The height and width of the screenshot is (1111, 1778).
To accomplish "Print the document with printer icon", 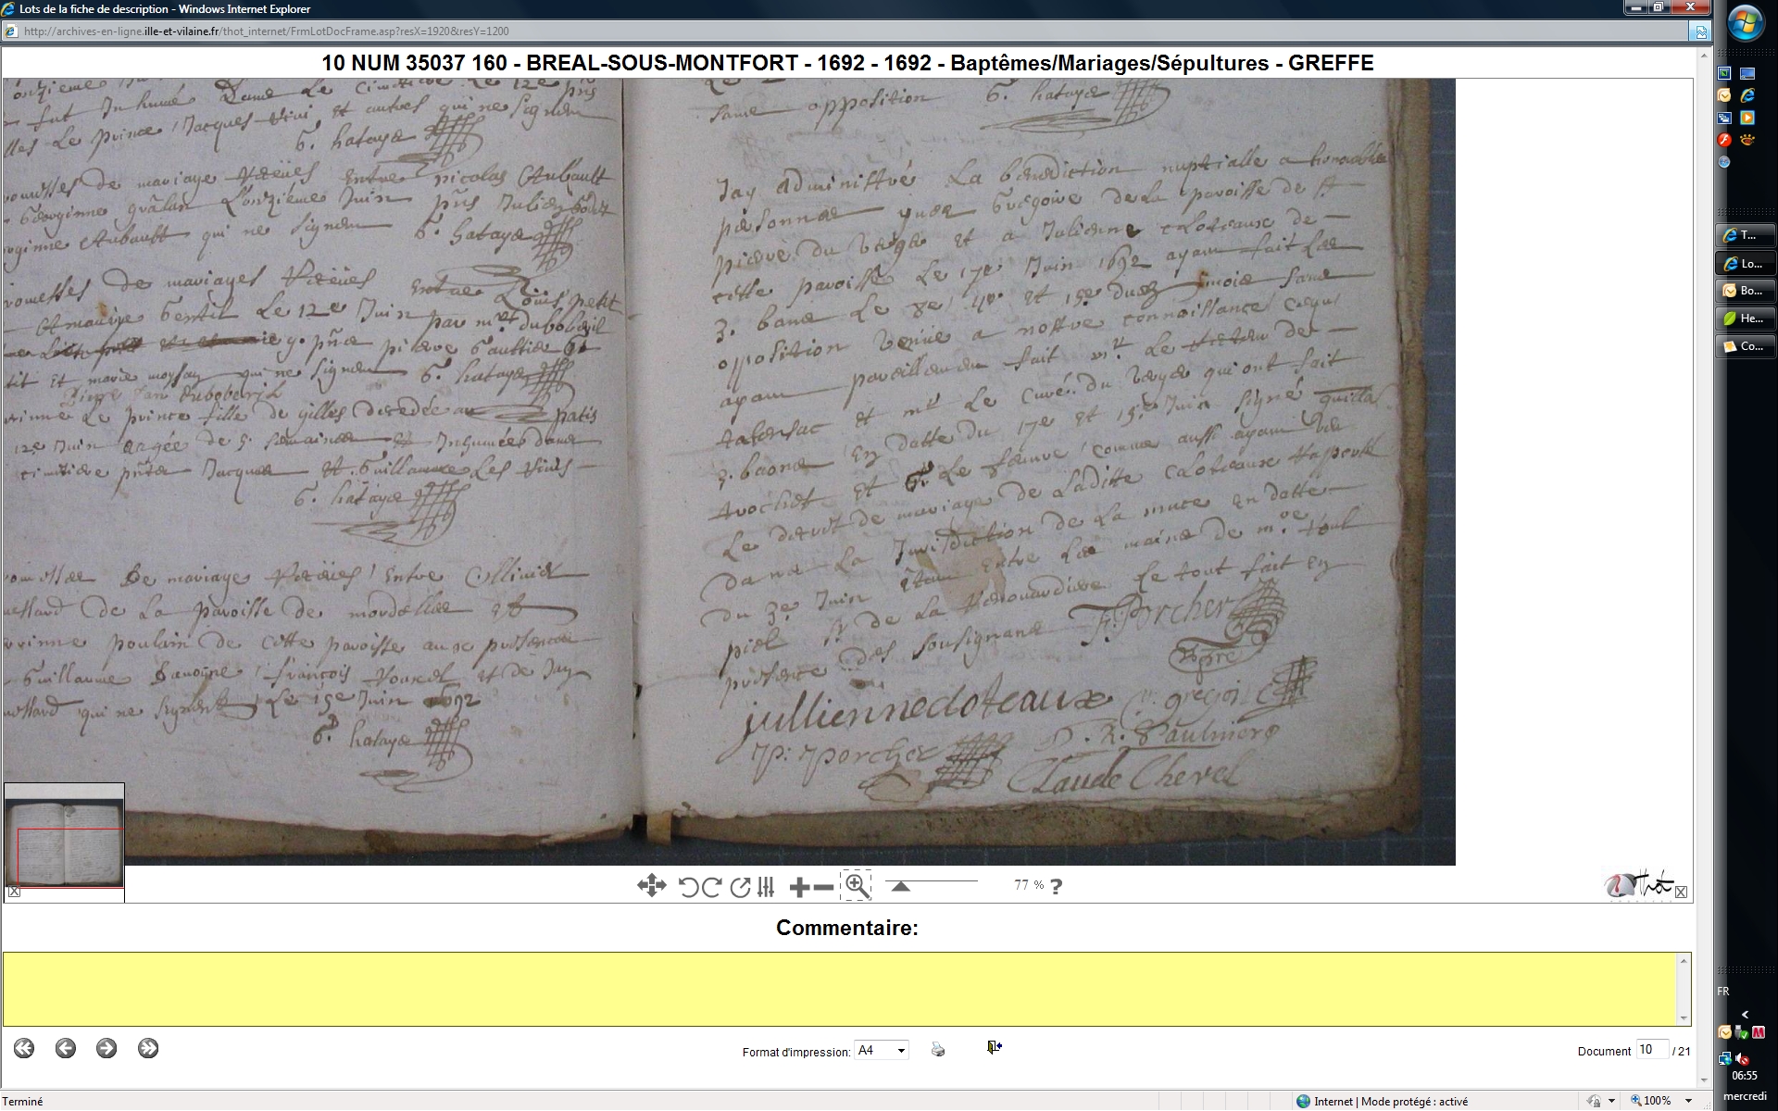I will pyautogui.click(x=938, y=1050).
